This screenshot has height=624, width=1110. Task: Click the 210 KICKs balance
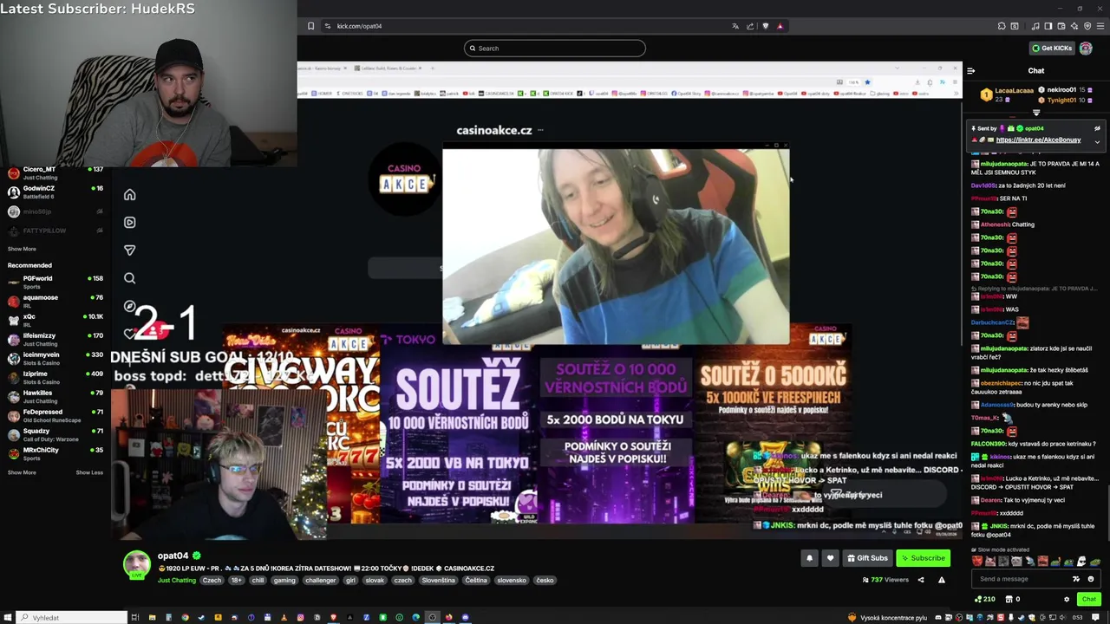tap(984, 599)
